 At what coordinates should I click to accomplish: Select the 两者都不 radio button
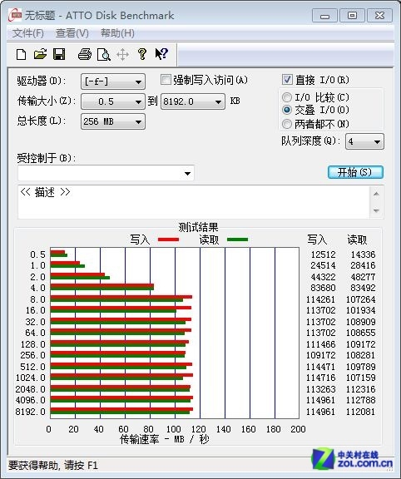click(x=287, y=124)
